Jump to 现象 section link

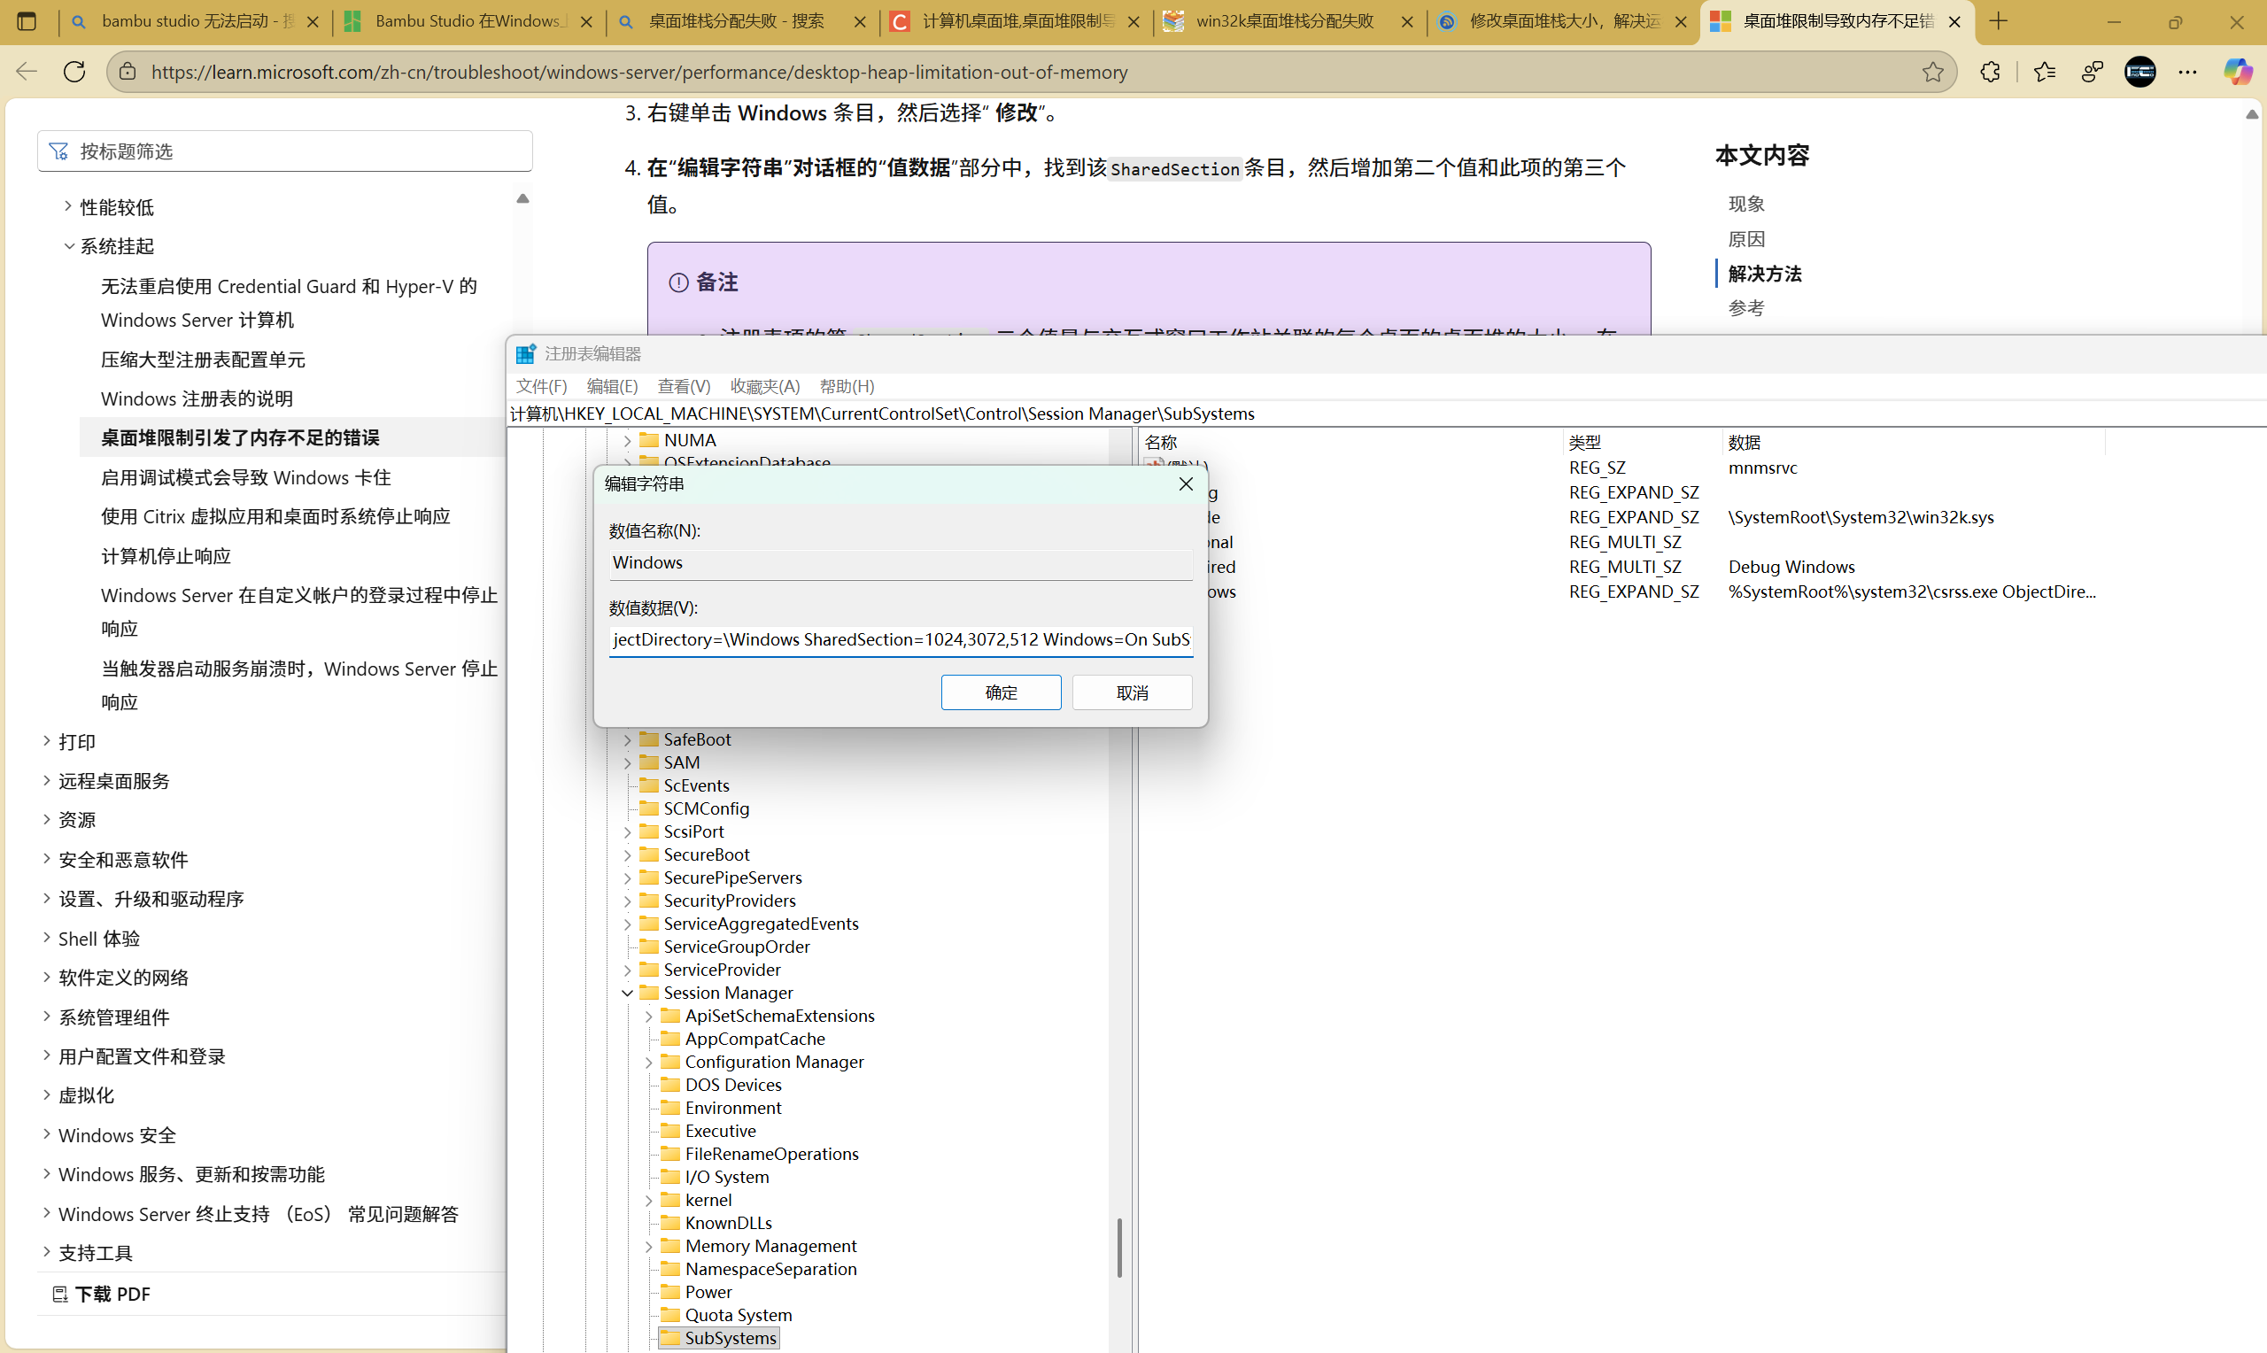click(x=1746, y=204)
